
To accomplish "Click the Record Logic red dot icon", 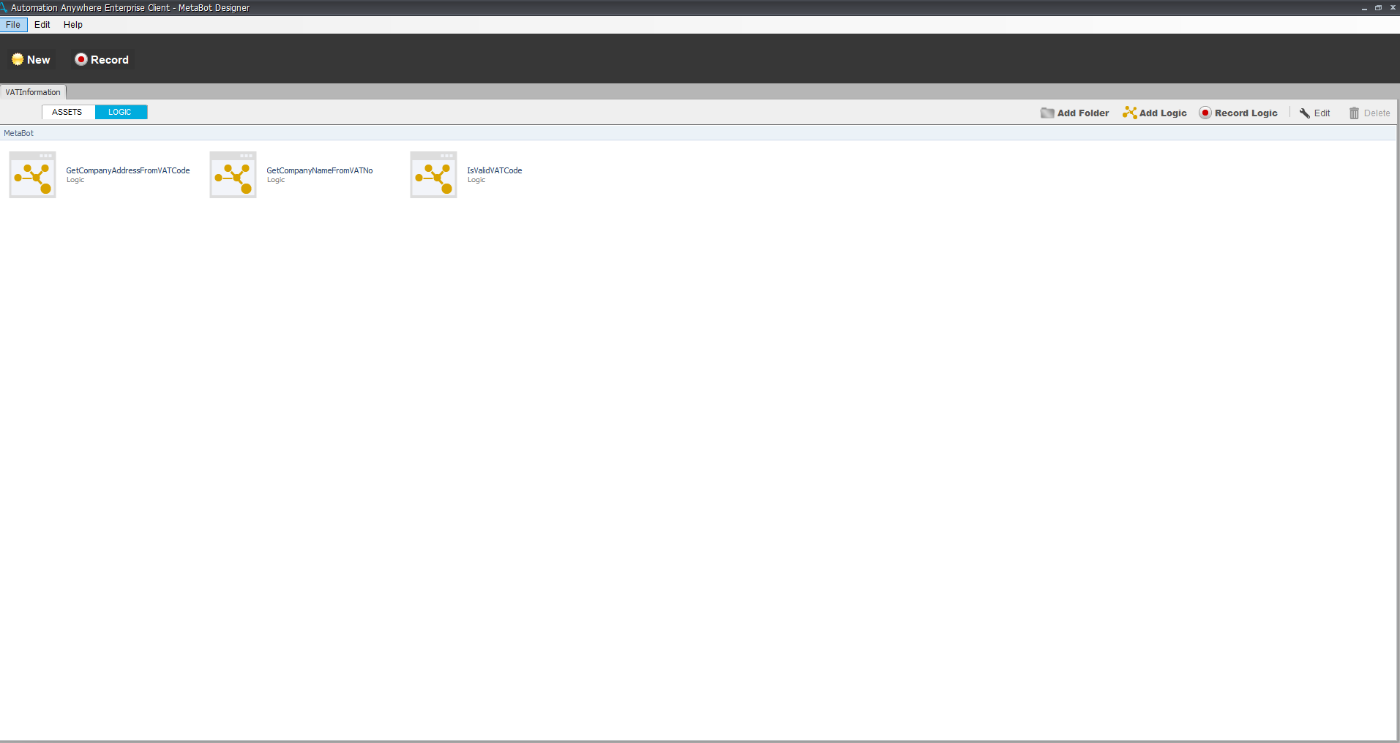I will pyautogui.click(x=1205, y=113).
